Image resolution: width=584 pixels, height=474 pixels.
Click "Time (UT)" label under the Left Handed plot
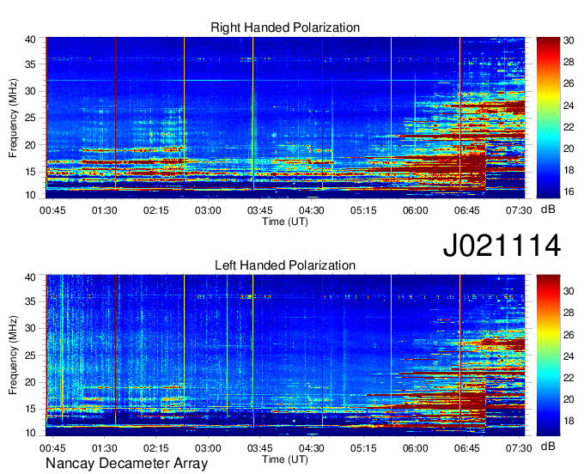[x=285, y=459]
